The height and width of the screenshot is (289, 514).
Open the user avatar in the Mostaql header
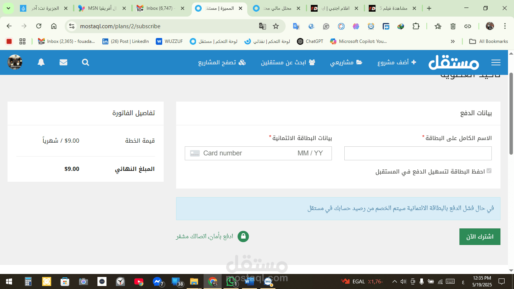[15, 62]
